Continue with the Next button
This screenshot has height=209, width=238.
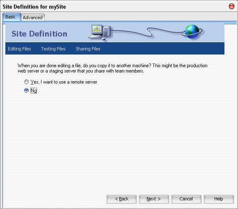point(154,199)
